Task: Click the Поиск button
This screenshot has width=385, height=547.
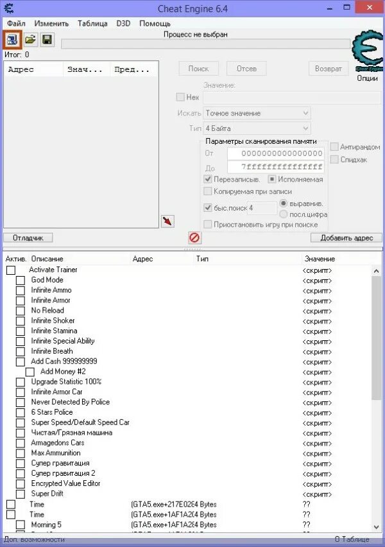Action: point(199,68)
